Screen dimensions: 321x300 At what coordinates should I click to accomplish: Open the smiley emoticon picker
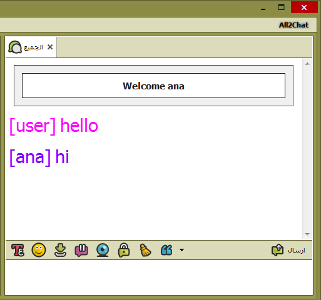click(x=39, y=250)
